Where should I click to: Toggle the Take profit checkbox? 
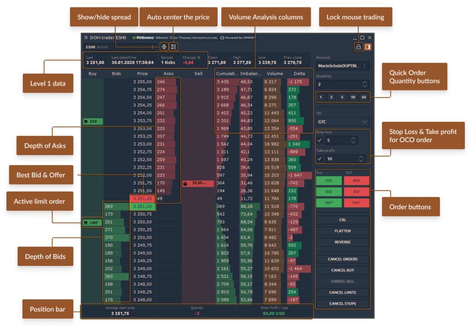click(x=320, y=159)
